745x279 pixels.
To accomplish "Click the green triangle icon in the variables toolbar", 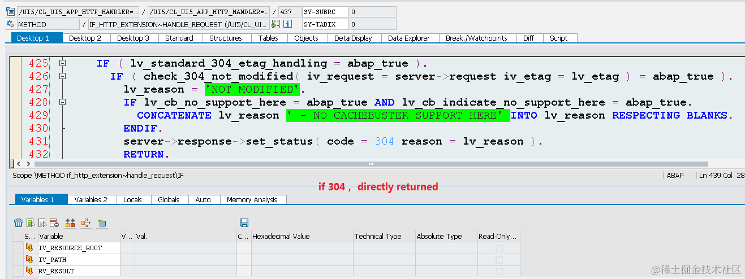I will click(101, 223).
